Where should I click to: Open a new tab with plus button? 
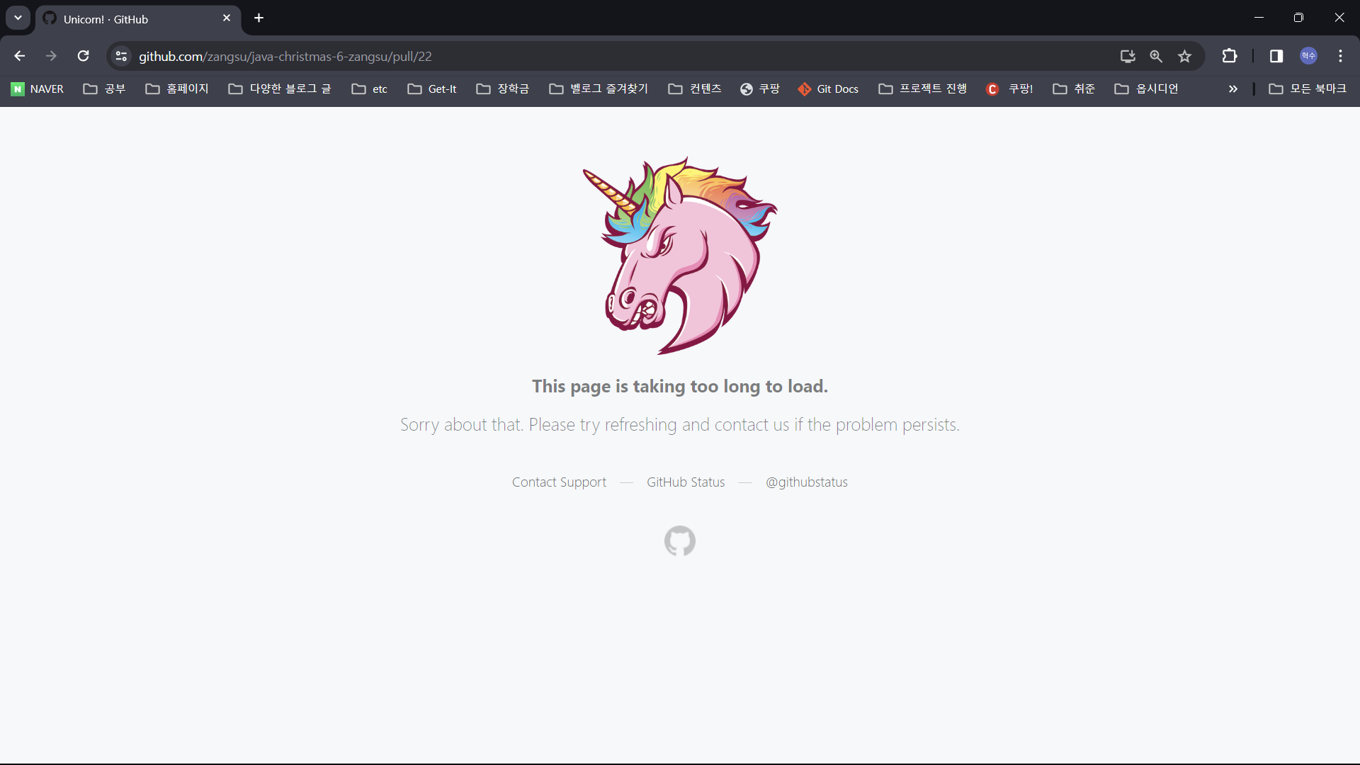(x=259, y=18)
